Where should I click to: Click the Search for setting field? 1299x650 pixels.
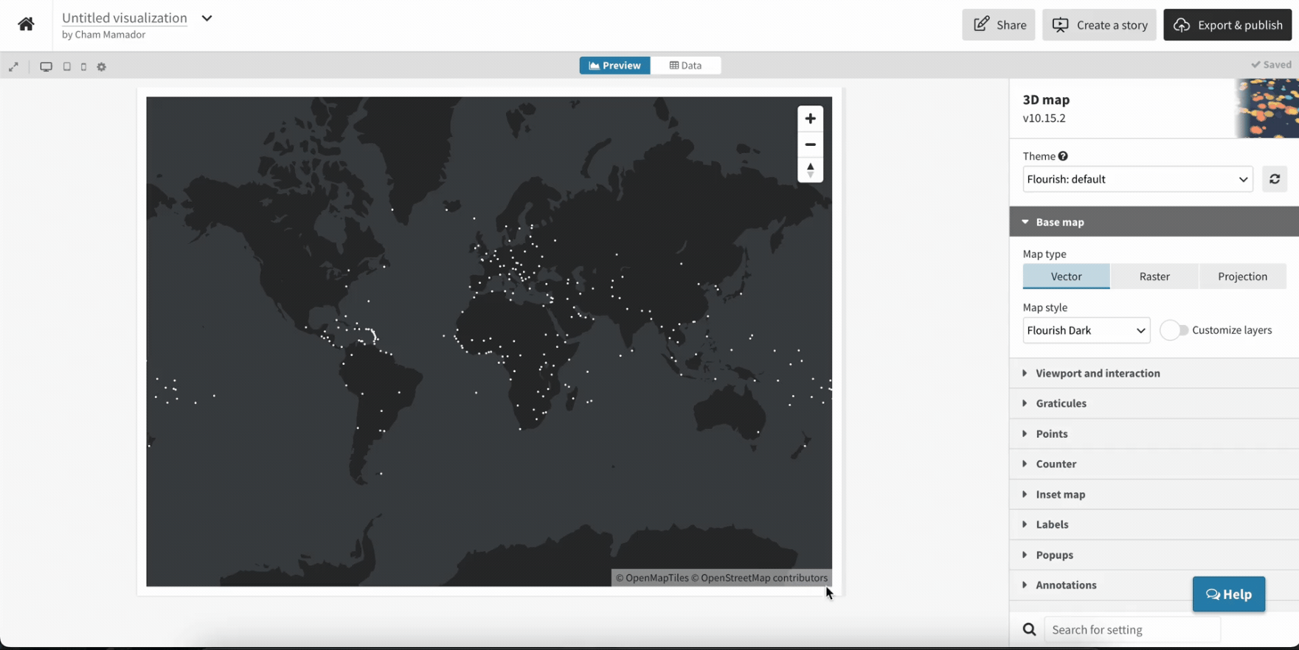1132,629
